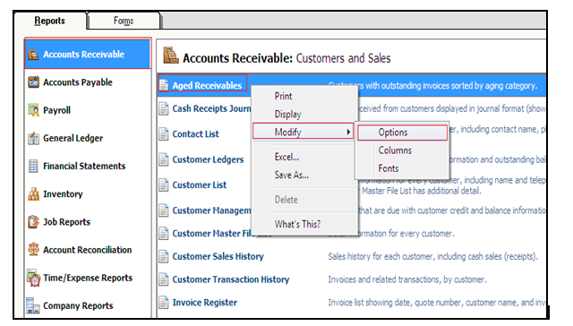
Task: Select the Time/Expense Reports category label
Action: point(88,278)
